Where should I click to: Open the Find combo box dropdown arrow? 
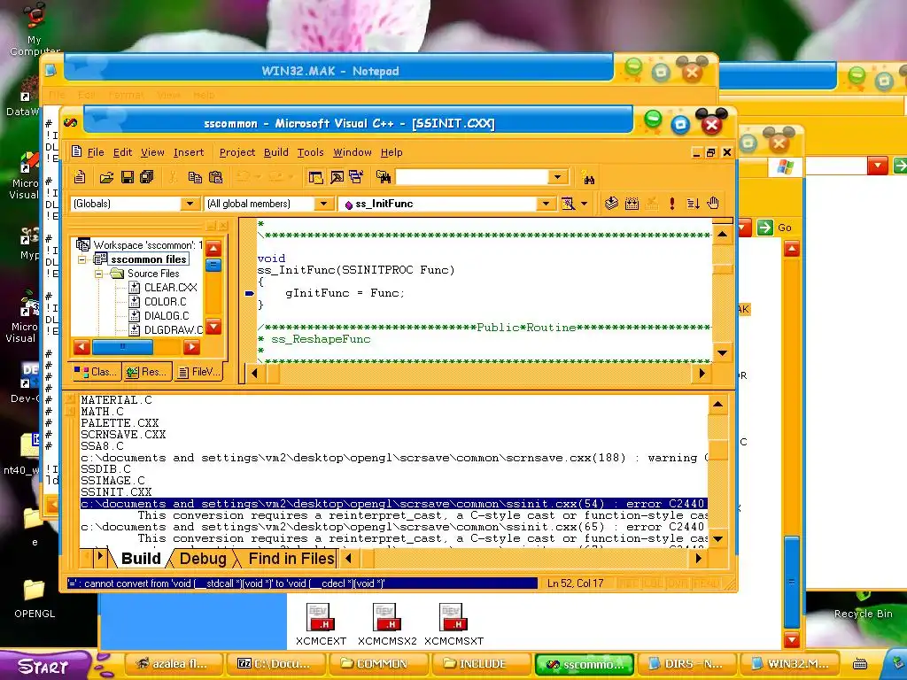point(558,177)
